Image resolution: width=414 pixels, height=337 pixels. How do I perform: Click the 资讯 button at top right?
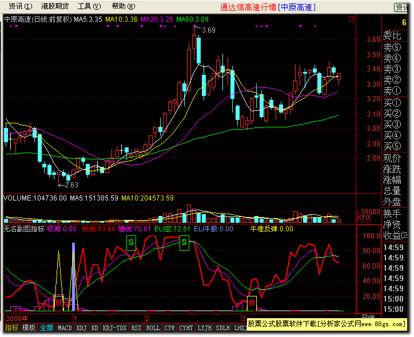click(401, 7)
